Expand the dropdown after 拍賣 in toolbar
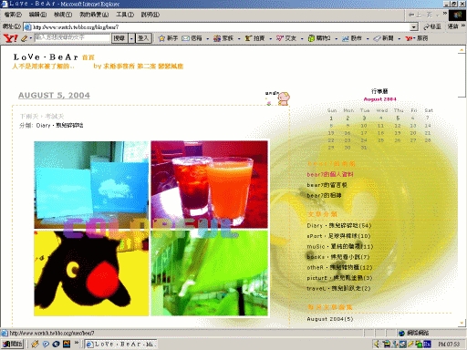 coord(271,38)
